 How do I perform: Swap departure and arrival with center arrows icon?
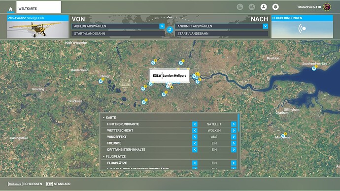[x=170, y=30]
